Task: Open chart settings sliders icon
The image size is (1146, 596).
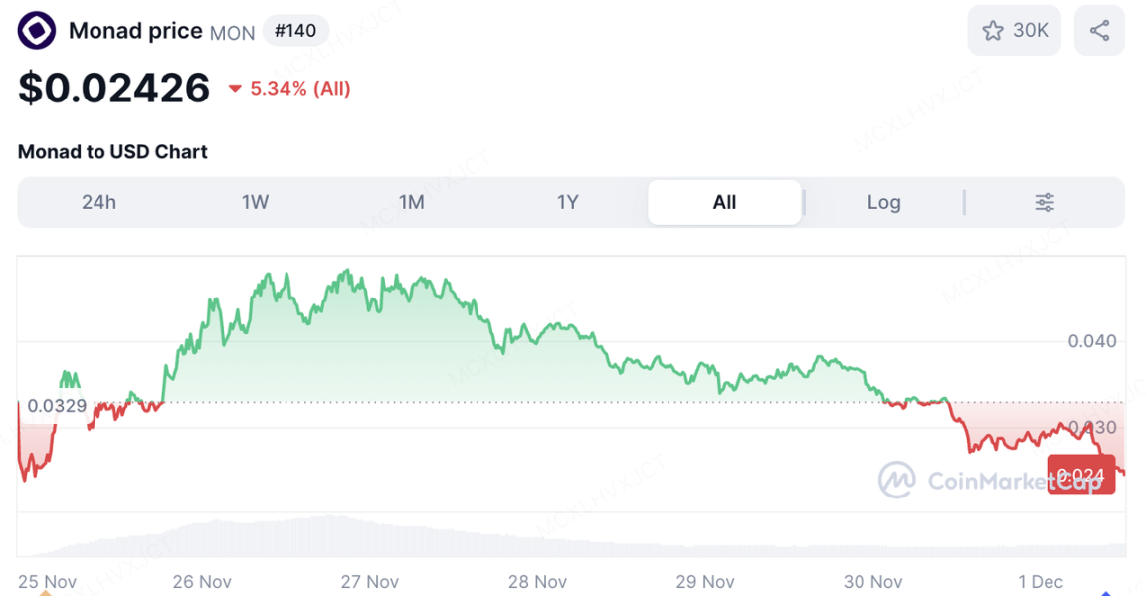Action: [x=1045, y=203]
